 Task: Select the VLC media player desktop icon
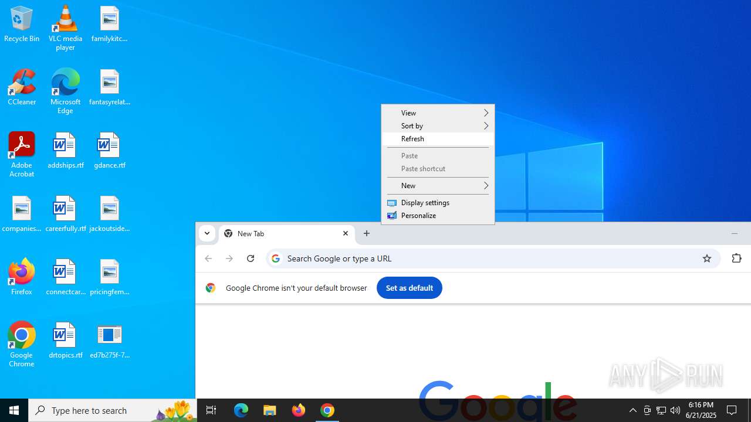click(x=65, y=28)
